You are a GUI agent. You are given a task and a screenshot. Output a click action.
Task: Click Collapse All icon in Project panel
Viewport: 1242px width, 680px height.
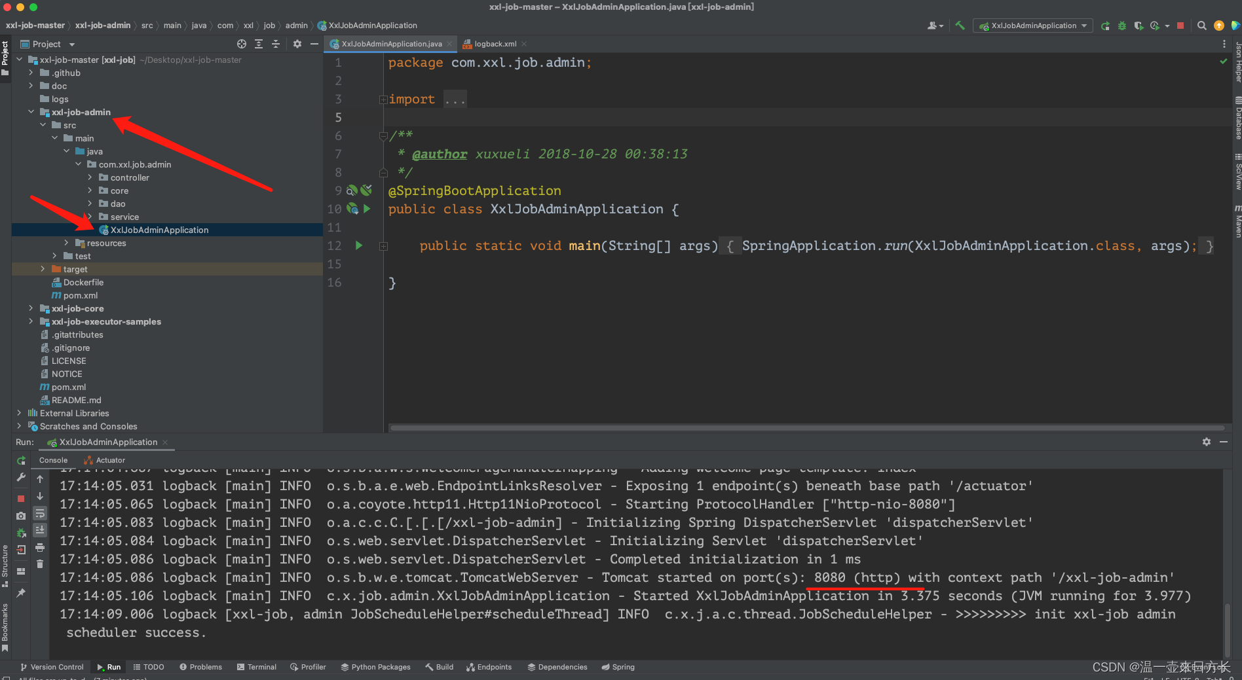(x=276, y=44)
